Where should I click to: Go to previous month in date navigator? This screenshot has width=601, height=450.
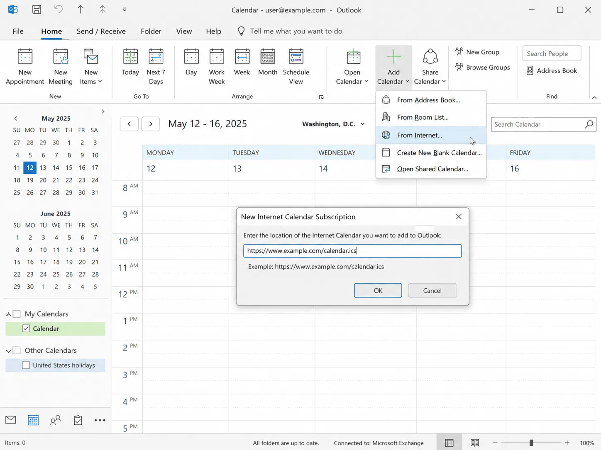15,119
